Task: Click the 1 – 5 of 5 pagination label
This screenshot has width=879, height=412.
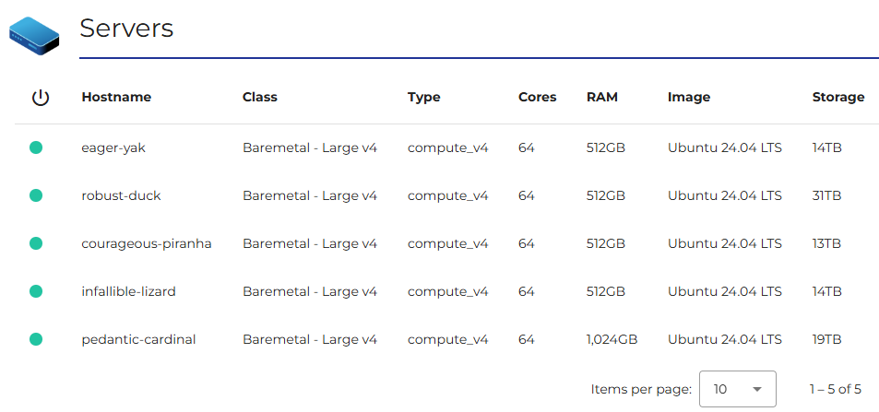Action: [836, 389]
